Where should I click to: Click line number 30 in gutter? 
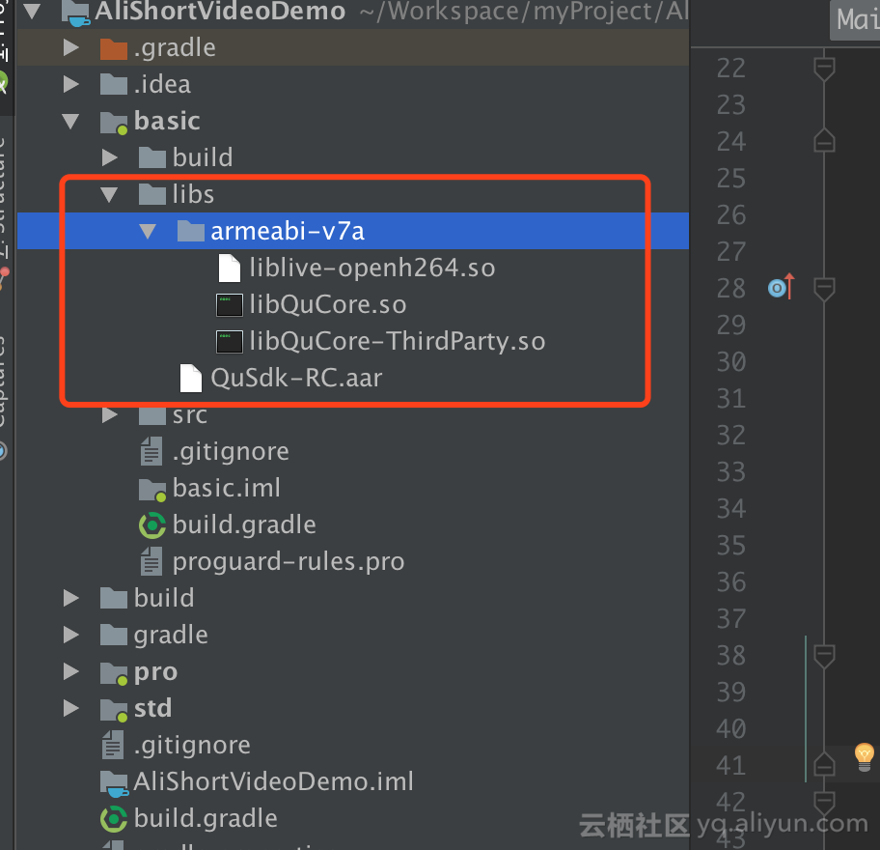pos(730,362)
